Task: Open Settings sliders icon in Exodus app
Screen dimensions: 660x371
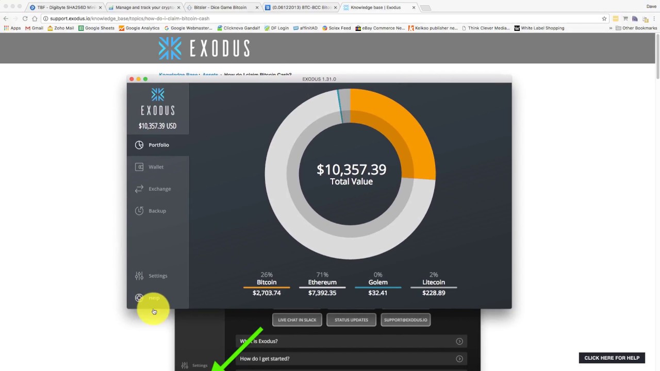Action: [x=139, y=276]
